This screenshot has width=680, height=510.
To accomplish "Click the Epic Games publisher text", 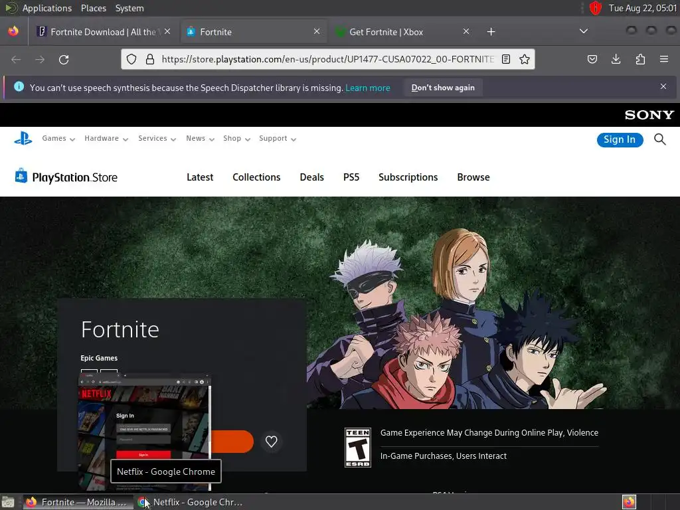I will point(99,358).
